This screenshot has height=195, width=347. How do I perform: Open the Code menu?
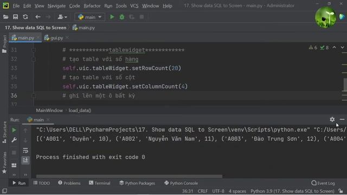click(x=75, y=6)
